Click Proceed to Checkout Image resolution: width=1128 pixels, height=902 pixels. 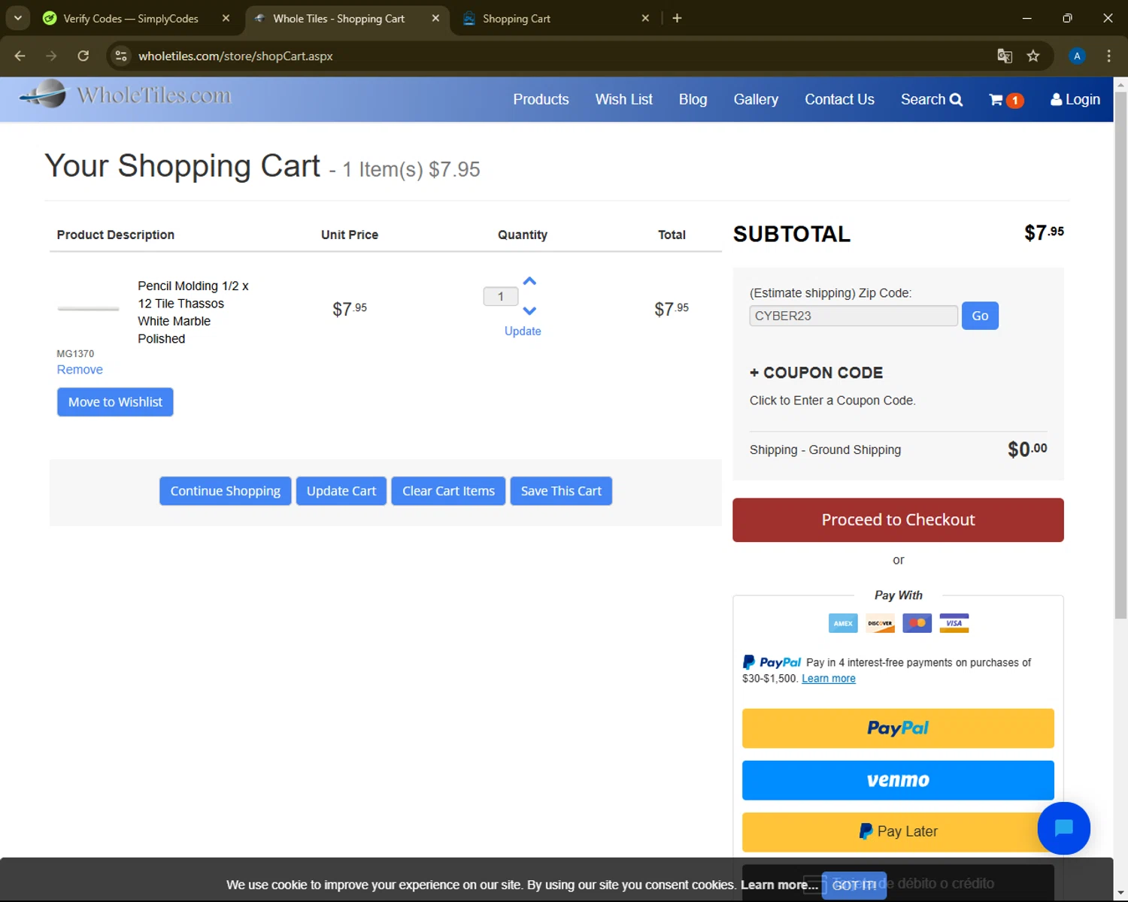click(x=898, y=520)
